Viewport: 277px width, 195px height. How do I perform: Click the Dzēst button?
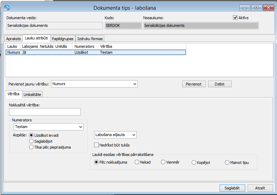coord(220,84)
